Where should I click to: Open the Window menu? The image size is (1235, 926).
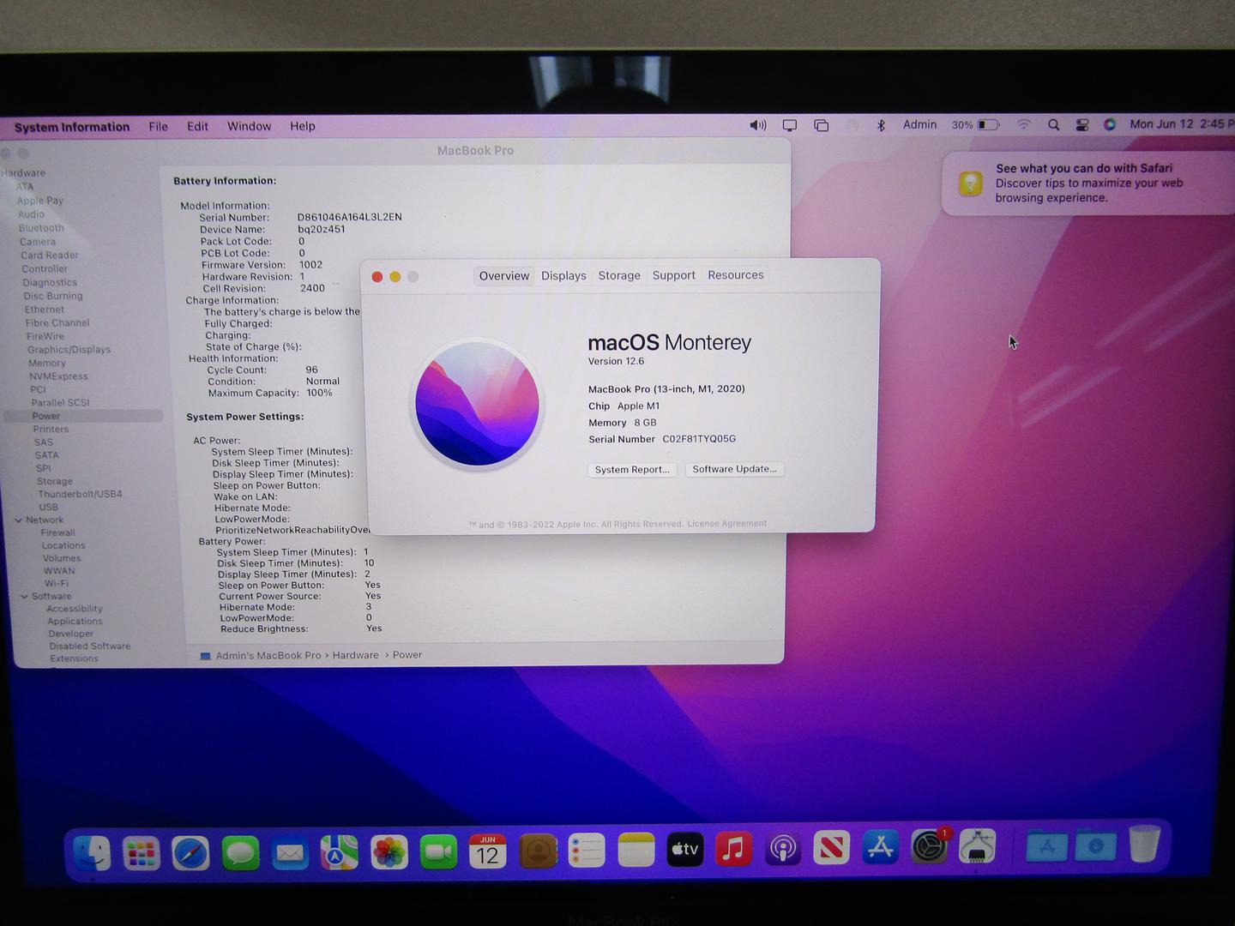(249, 126)
